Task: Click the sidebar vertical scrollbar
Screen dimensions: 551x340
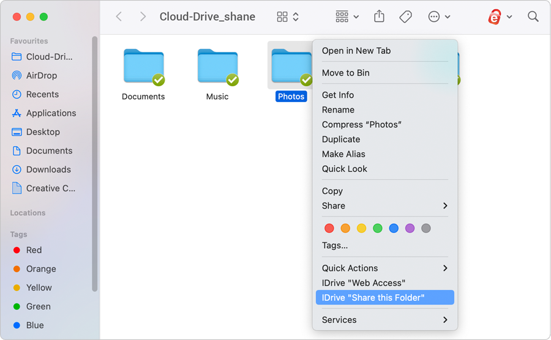Action: click(94, 164)
